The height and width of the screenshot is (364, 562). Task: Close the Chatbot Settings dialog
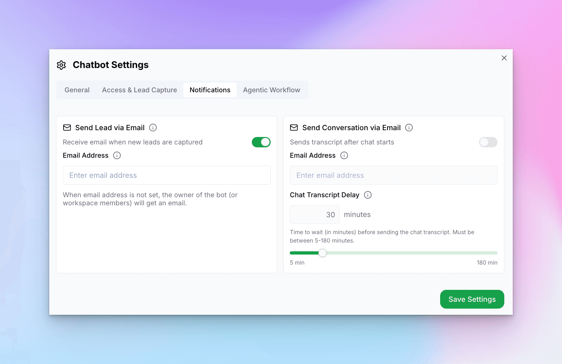504,58
